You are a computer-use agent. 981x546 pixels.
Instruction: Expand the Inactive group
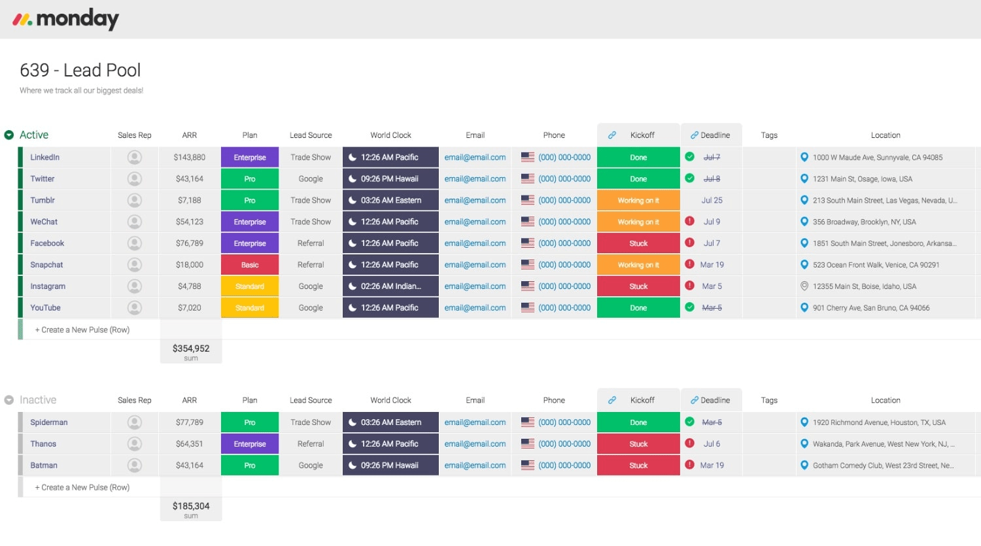[x=9, y=400]
